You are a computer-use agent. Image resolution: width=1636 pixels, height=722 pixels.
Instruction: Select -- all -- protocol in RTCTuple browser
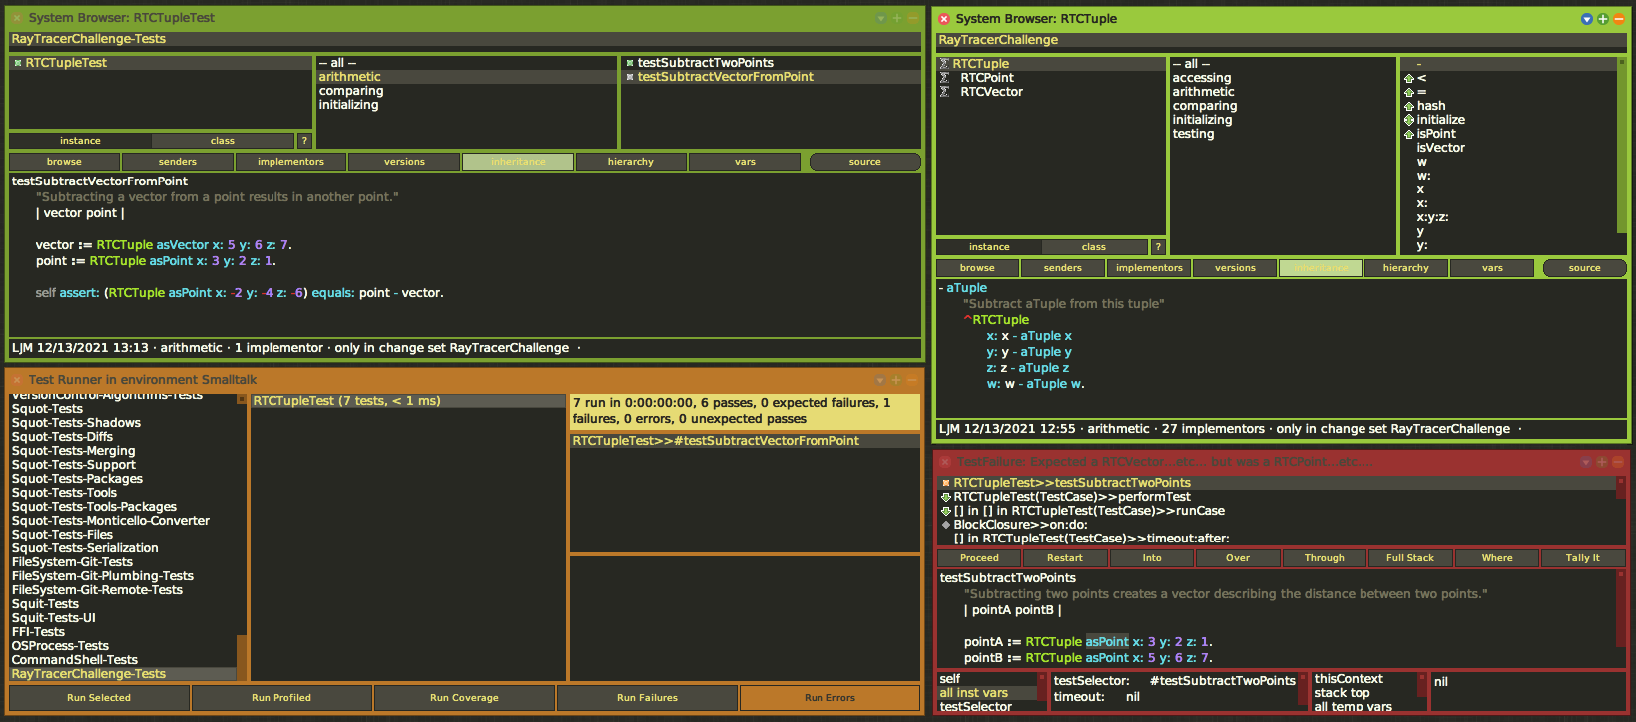click(1282, 64)
